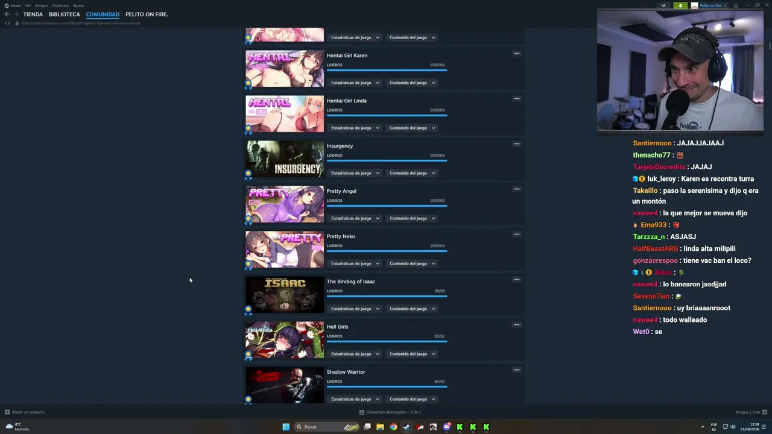Expand Estadísticas de juego for Pretty Angel
This screenshot has height=434, width=772.
(355, 218)
